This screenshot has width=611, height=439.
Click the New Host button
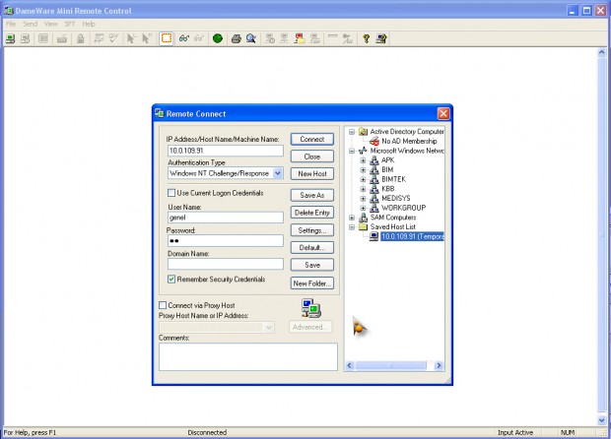coord(312,173)
